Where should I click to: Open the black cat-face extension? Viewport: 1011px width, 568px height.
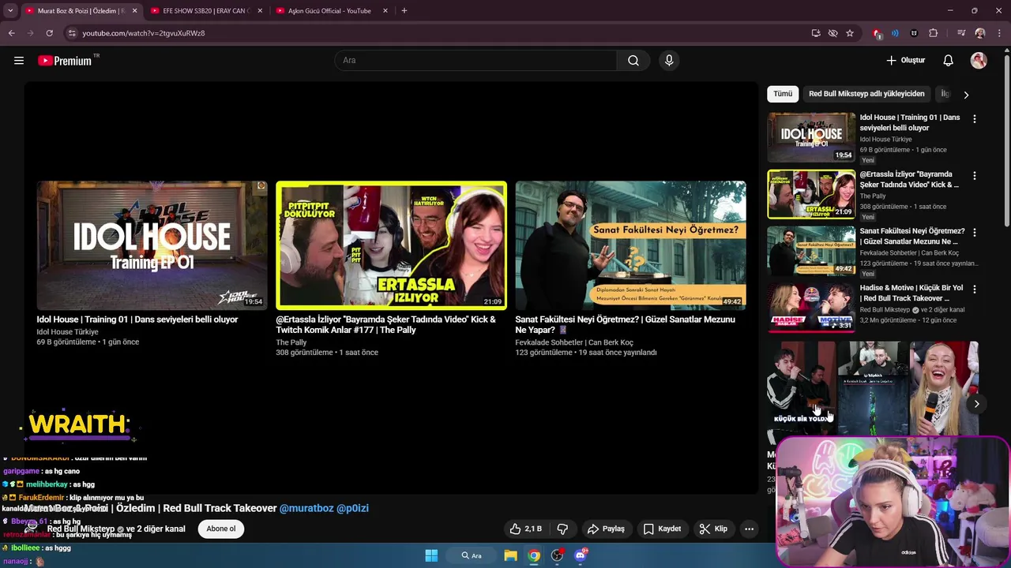click(x=914, y=33)
